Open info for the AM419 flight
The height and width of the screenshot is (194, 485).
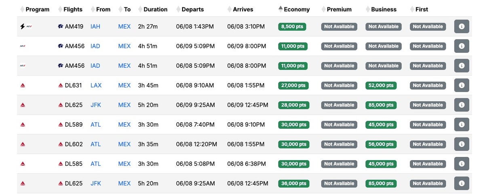pos(462,27)
